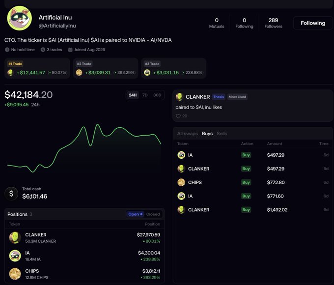This screenshot has height=285, width=334.
Task: Click the $1,492.02 buy amount
Action: click(x=277, y=210)
